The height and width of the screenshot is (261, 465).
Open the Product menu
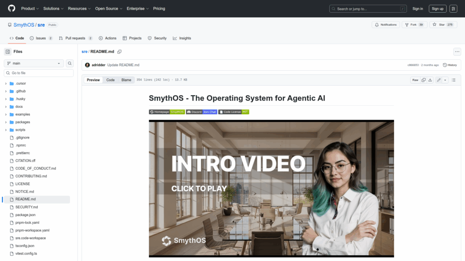point(30,9)
